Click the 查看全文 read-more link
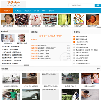The image size is (101, 101). [34, 40]
